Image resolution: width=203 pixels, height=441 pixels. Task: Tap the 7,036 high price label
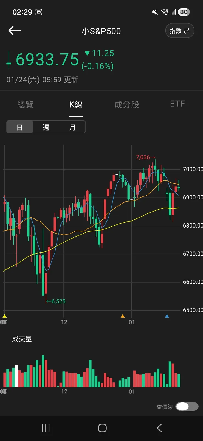click(143, 157)
